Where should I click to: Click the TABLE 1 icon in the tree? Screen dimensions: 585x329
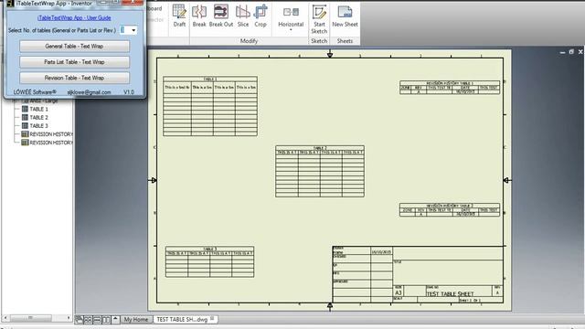(x=25, y=109)
